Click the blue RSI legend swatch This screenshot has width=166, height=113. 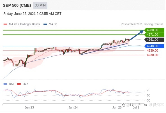[x=5, y=84]
